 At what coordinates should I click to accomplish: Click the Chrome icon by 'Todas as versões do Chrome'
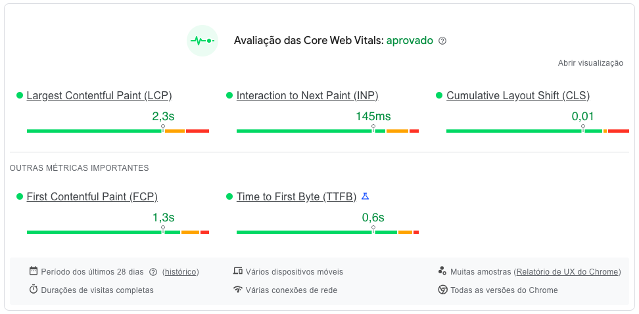442,290
